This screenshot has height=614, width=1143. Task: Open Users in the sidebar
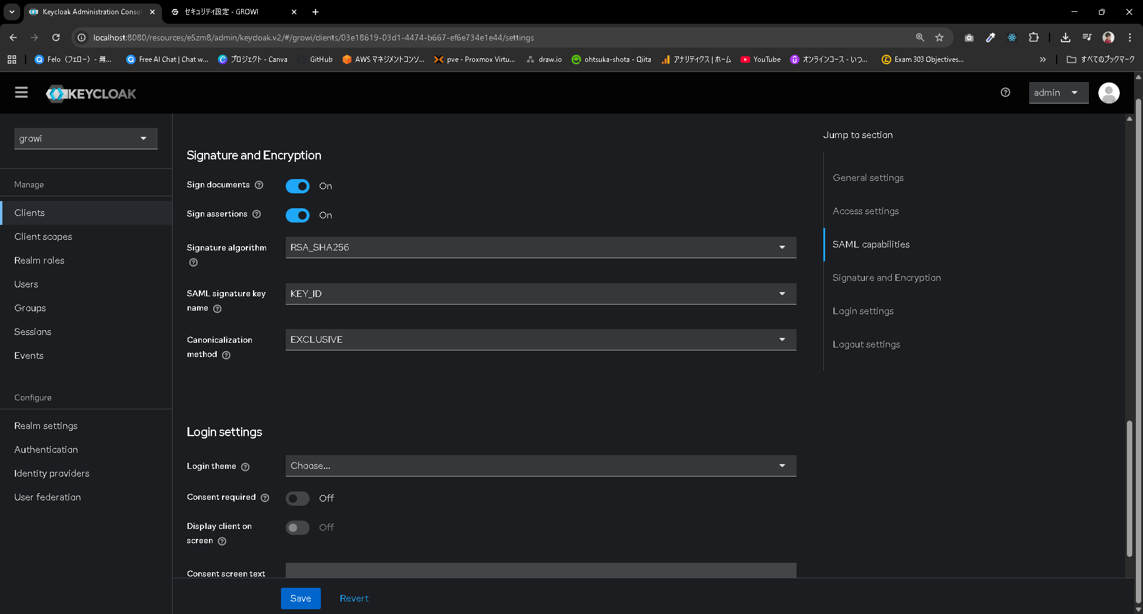point(86,284)
